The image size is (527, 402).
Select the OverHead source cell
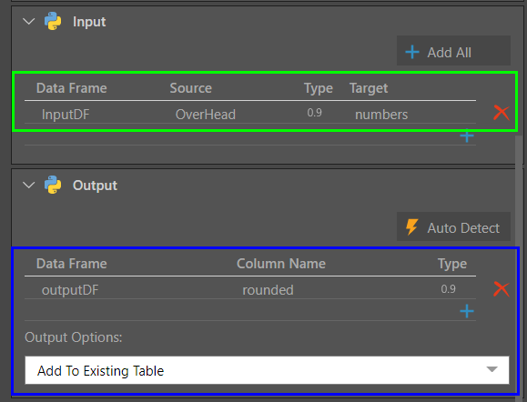tap(206, 115)
